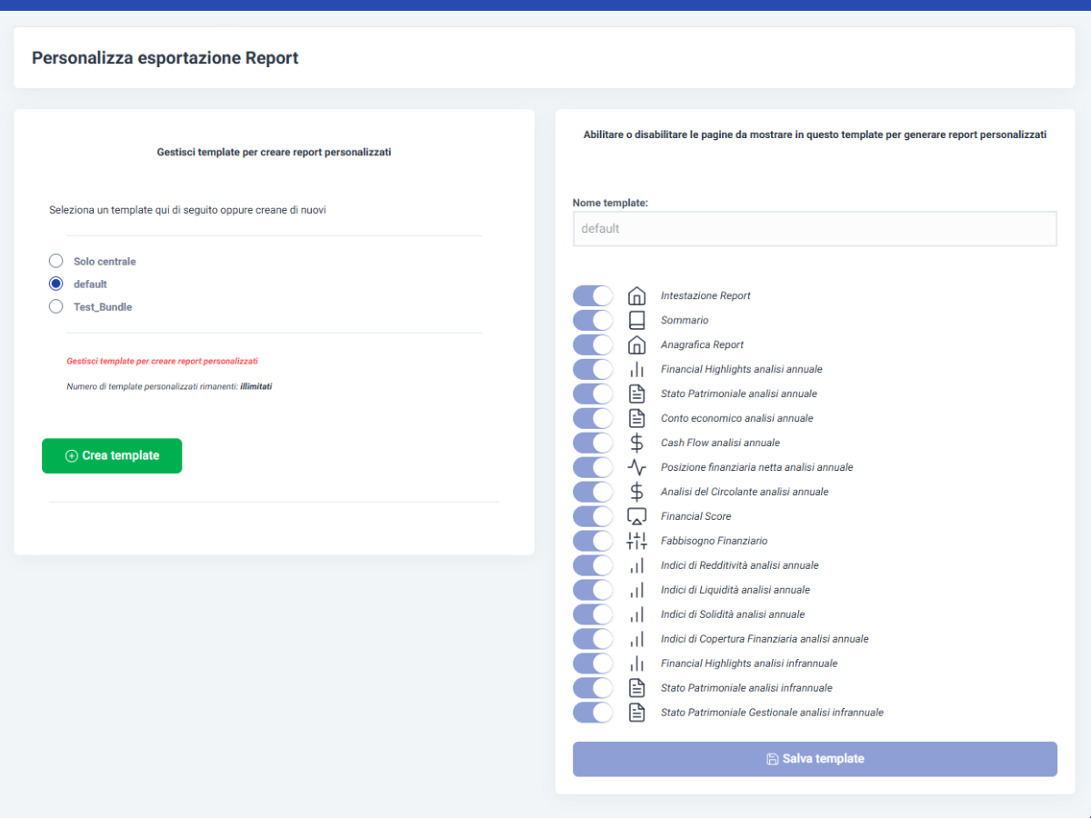Select the Test_Bundle template radio
1091x818 pixels.
click(55, 306)
